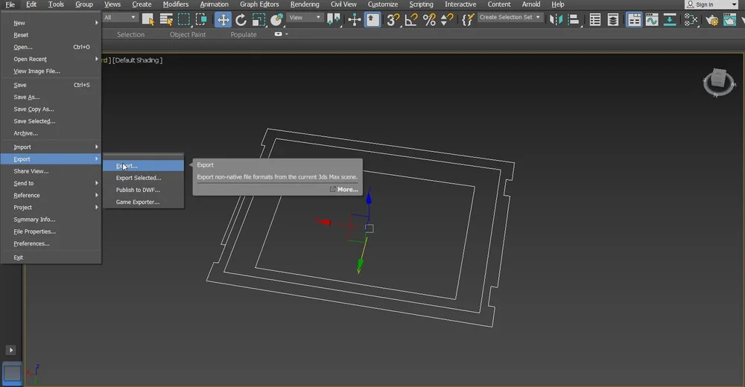
Task: Toggle the Spinner Snap button
Action: click(x=447, y=19)
